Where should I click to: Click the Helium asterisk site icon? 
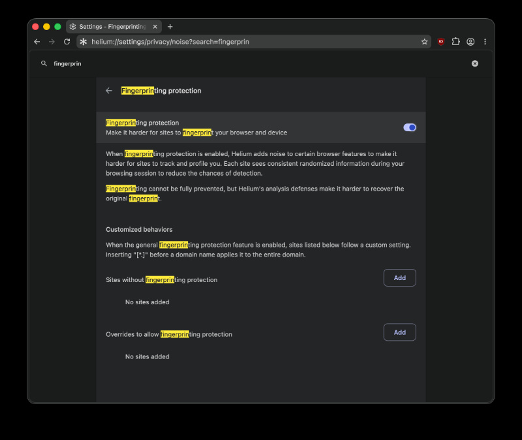pos(84,42)
